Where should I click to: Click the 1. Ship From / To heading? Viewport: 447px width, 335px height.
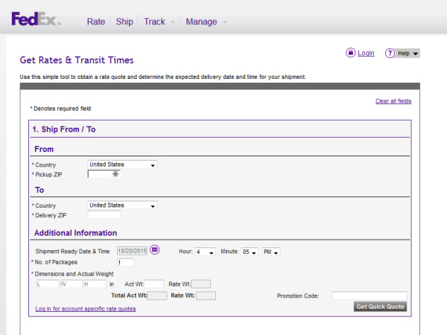click(64, 130)
